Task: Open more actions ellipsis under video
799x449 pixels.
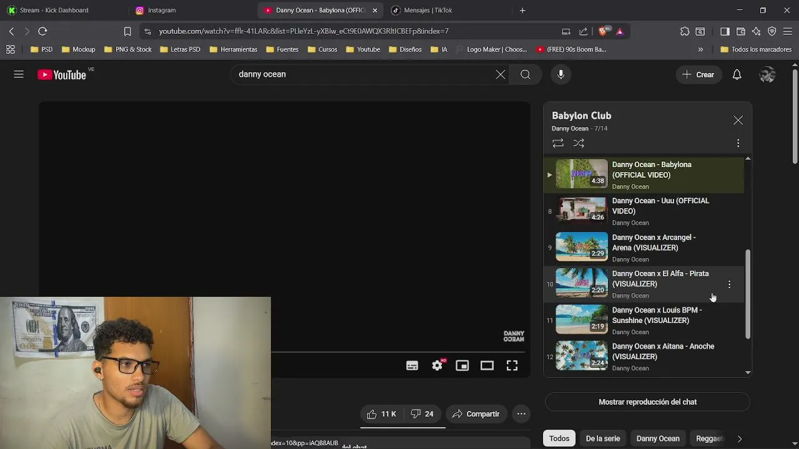Action: [x=521, y=413]
